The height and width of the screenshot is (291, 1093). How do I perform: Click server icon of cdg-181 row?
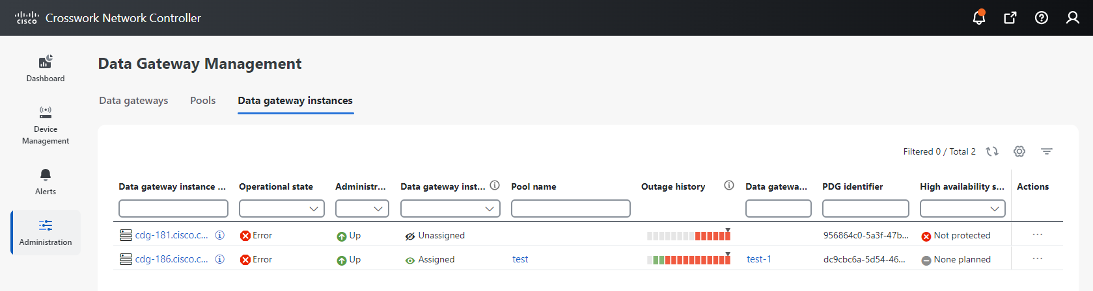(x=126, y=235)
